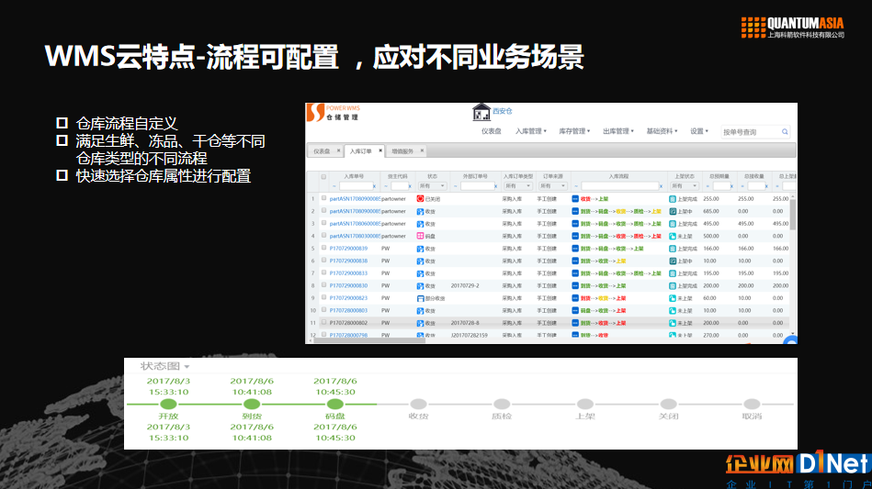Expand the 入库管理 menu
Screen dimensions: 872x489
(x=530, y=131)
